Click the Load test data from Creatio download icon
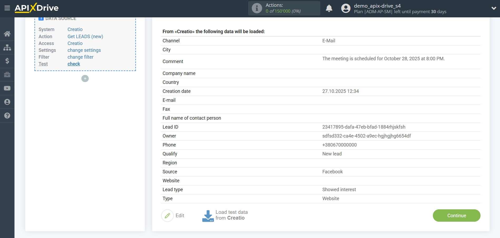 [x=208, y=215]
